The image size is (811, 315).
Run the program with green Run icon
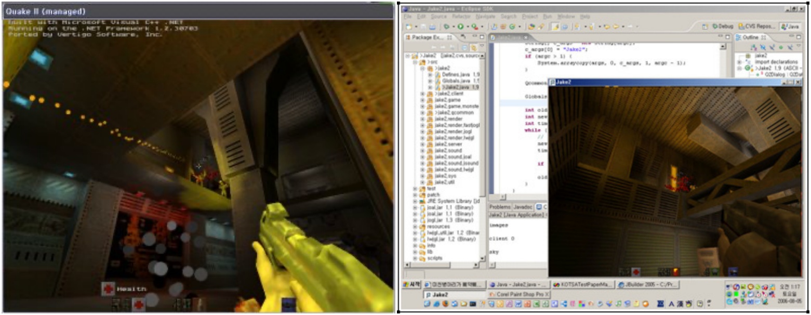(460, 26)
